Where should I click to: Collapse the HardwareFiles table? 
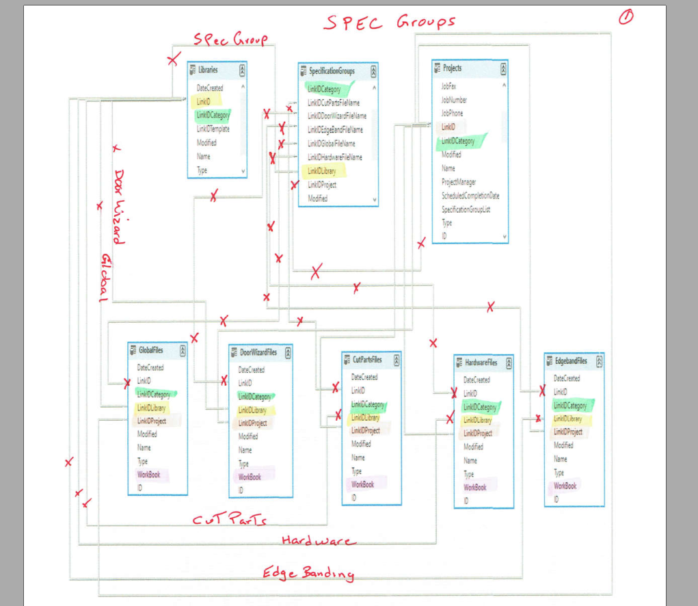tap(509, 363)
